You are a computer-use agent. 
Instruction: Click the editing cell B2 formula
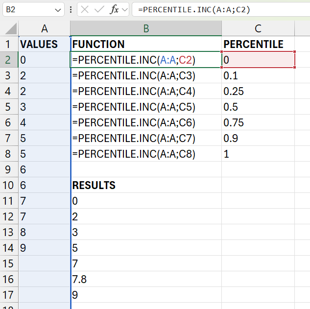(x=146, y=60)
